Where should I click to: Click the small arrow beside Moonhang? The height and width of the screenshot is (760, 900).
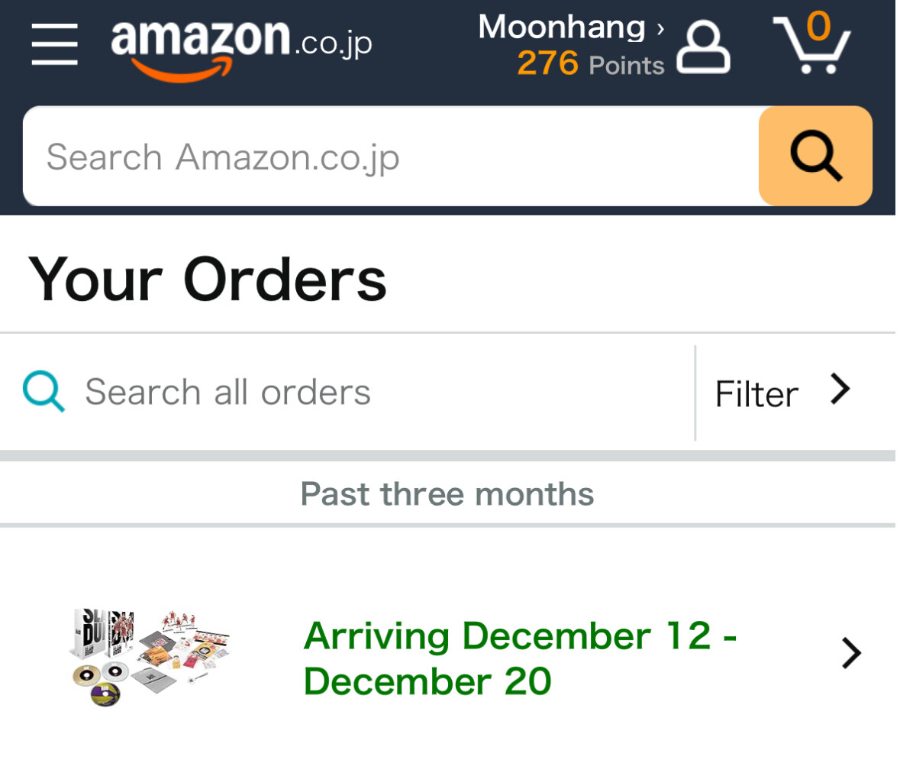click(660, 29)
